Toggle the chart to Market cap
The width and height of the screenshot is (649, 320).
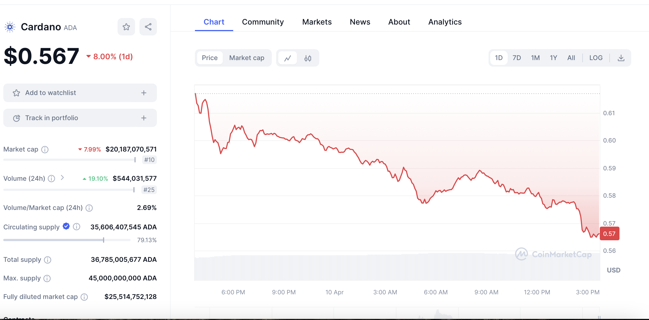pos(247,58)
